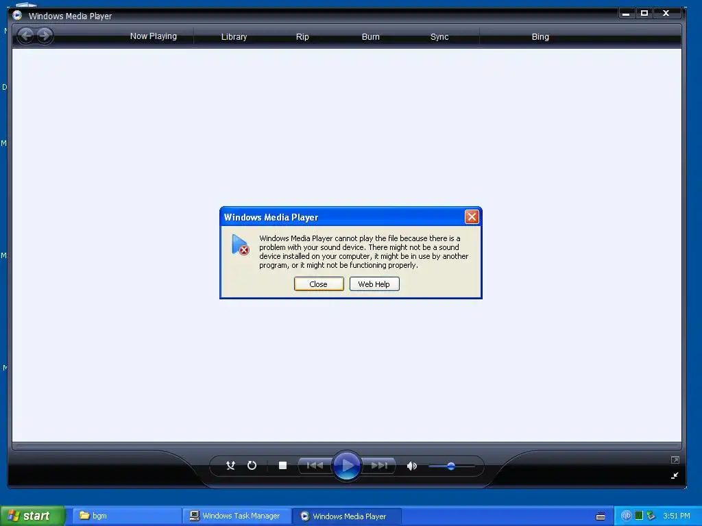Stop playback with the square button
The image size is (702, 526).
[x=282, y=466]
